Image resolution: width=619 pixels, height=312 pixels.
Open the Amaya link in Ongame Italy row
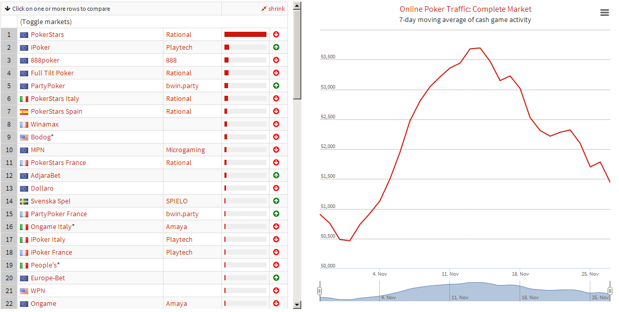[x=176, y=226]
